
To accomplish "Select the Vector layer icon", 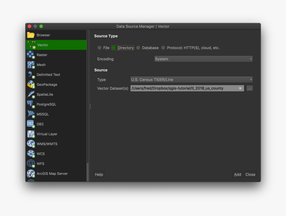I will click(31, 45).
